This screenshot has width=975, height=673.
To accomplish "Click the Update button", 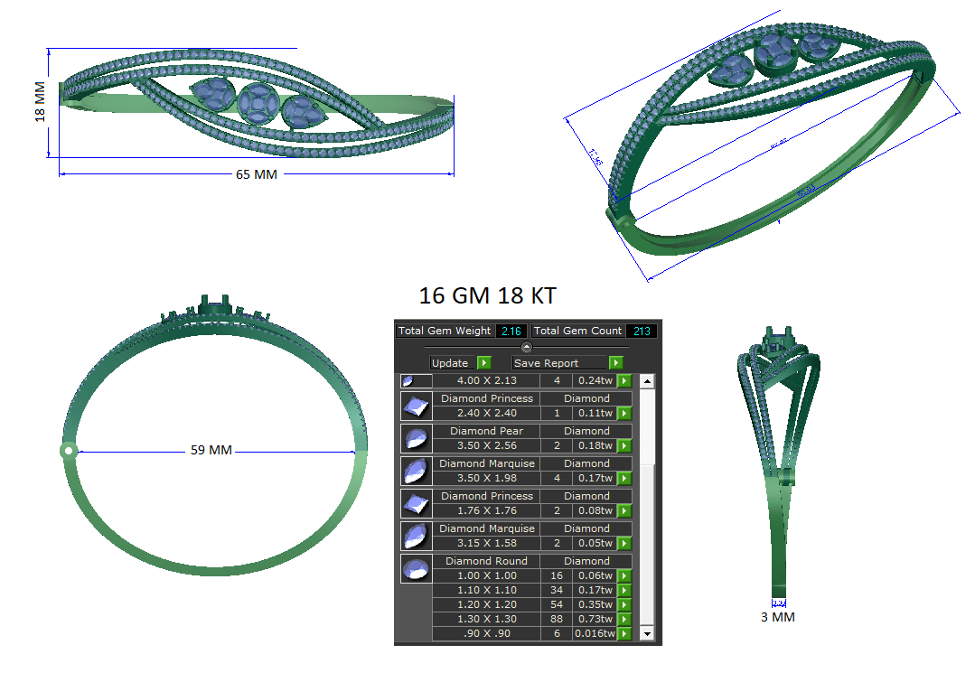I will (451, 362).
